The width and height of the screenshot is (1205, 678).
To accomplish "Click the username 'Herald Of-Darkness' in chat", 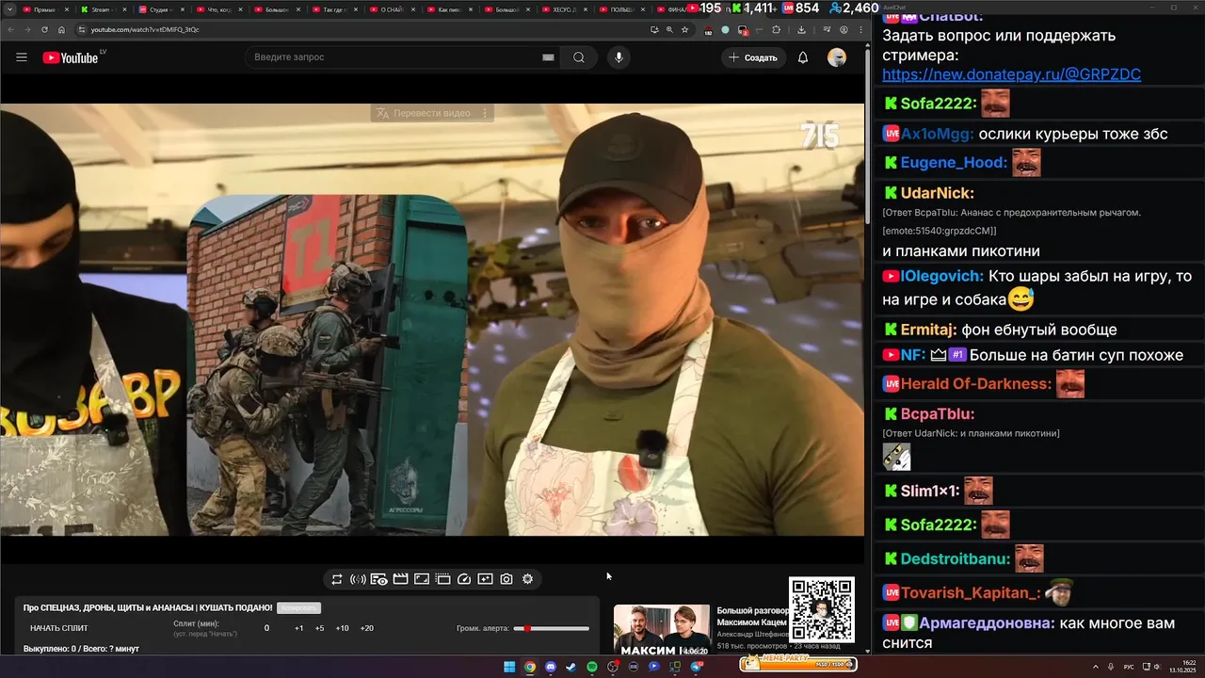I will click(976, 383).
